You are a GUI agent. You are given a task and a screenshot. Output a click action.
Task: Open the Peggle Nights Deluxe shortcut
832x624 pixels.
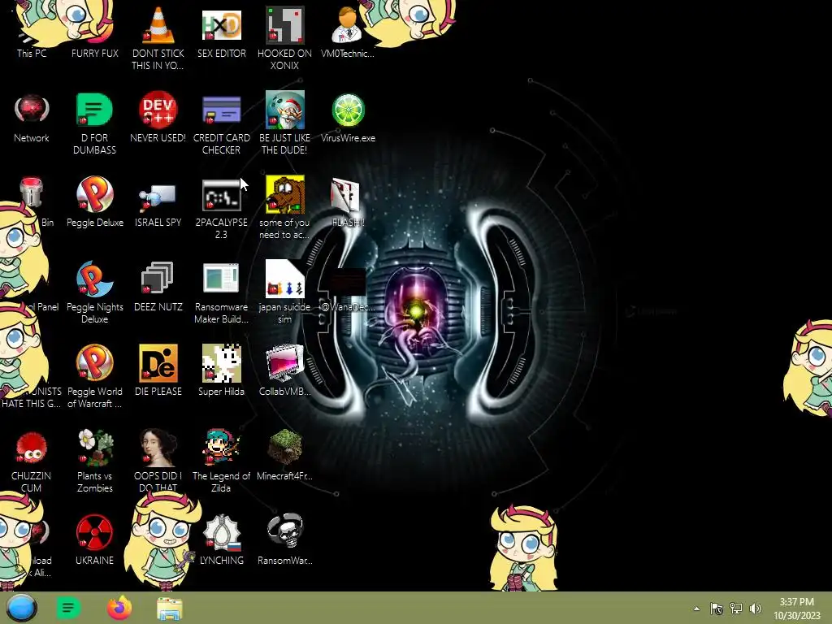coord(95,292)
